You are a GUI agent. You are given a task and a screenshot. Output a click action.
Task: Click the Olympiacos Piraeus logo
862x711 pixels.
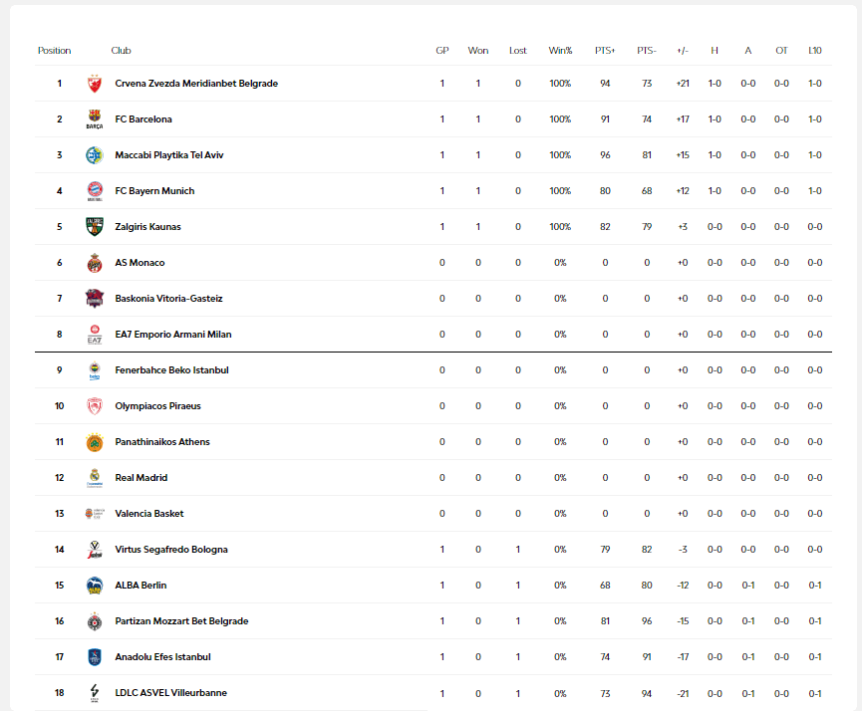[95, 406]
